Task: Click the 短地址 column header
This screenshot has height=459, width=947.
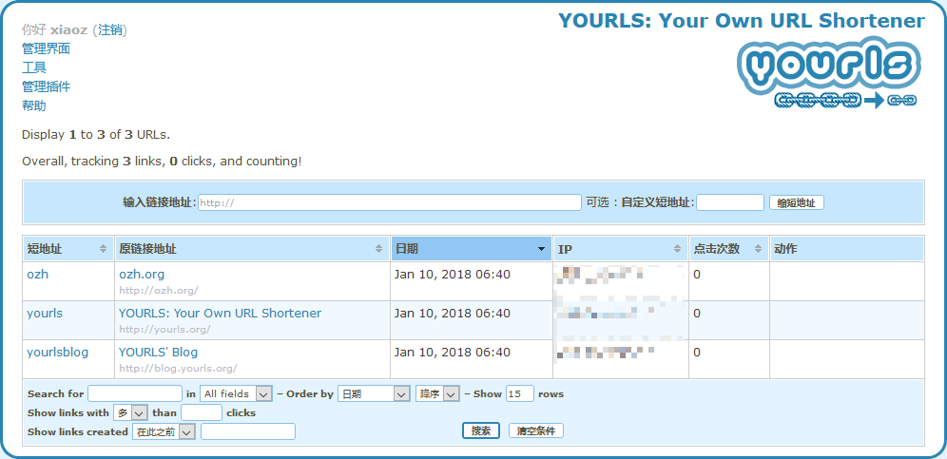Action: [68, 249]
